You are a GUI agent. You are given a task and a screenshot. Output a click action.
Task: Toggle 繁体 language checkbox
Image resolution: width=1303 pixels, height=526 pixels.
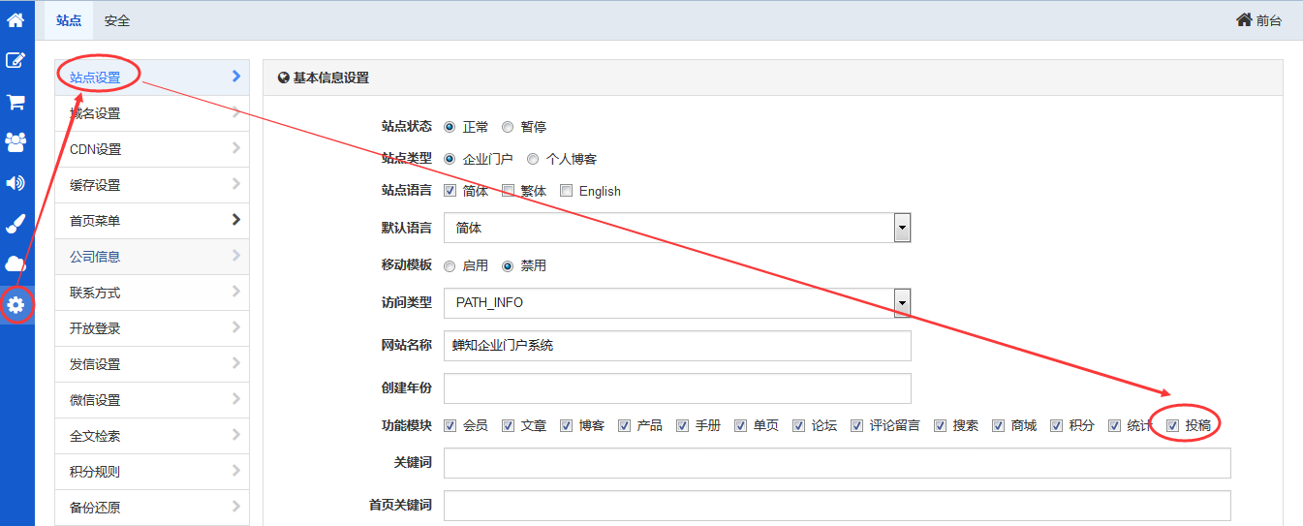(508, 191)
